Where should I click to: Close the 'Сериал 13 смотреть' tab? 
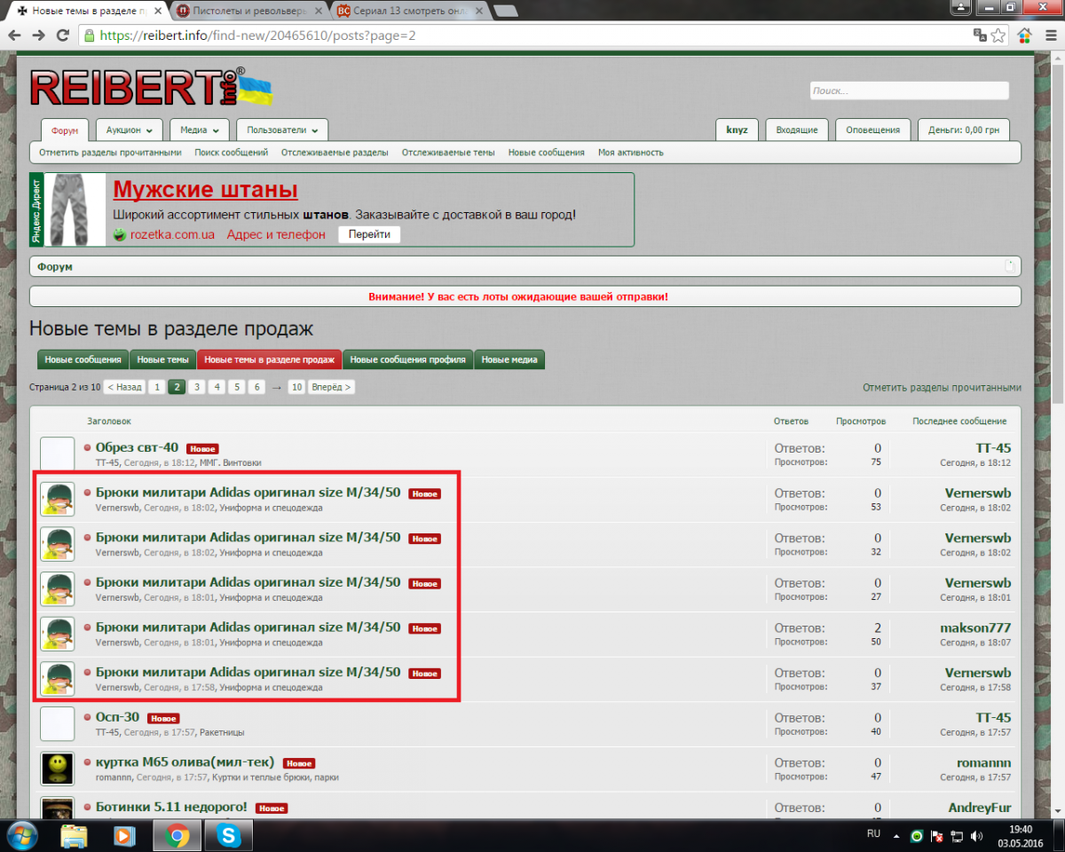coord(477,12)
